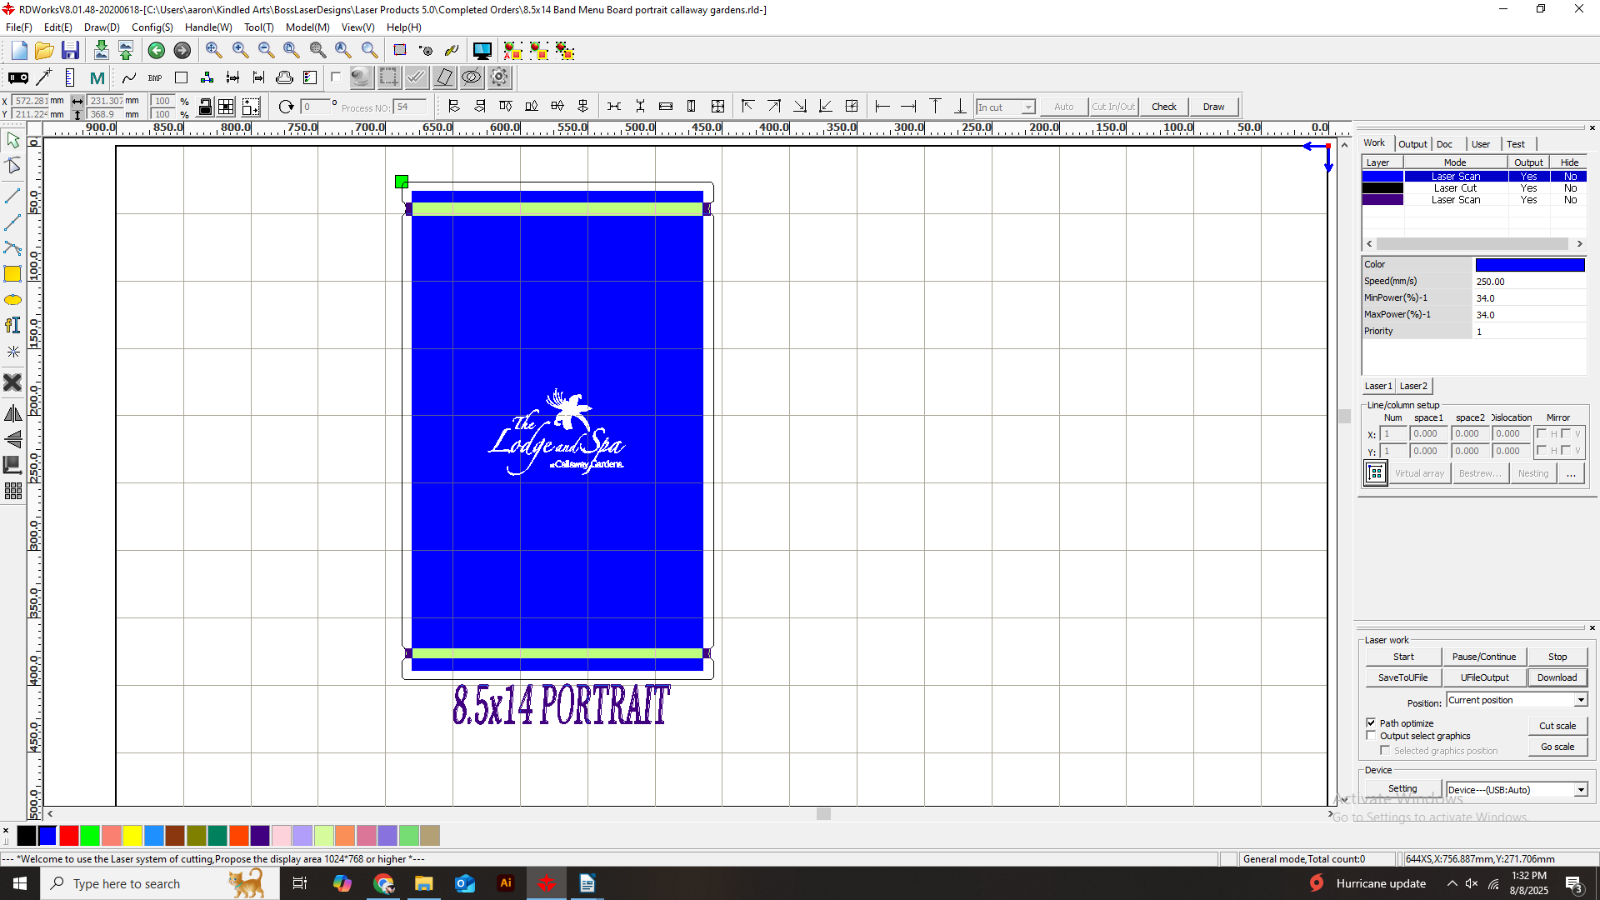Viewport: 1600px width, 900px height.
Task: Click the Start laser work button
Action: point(1403,657)
